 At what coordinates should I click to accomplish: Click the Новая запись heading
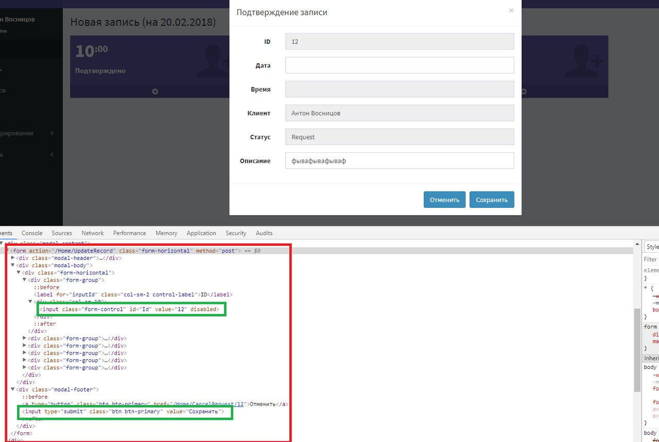(143, 22)
